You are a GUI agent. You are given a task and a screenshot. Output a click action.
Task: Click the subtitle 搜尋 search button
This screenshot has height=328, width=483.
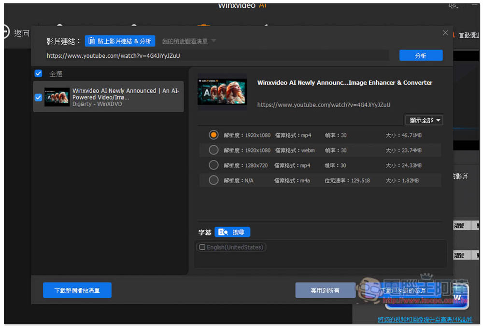(x=232, y=232)
